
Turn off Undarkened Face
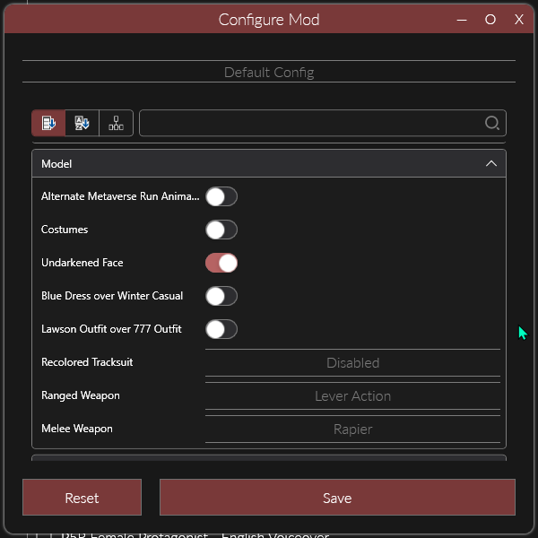pos(221,263)
